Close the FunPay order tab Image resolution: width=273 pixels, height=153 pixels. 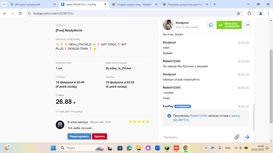(x=105, y=5)
